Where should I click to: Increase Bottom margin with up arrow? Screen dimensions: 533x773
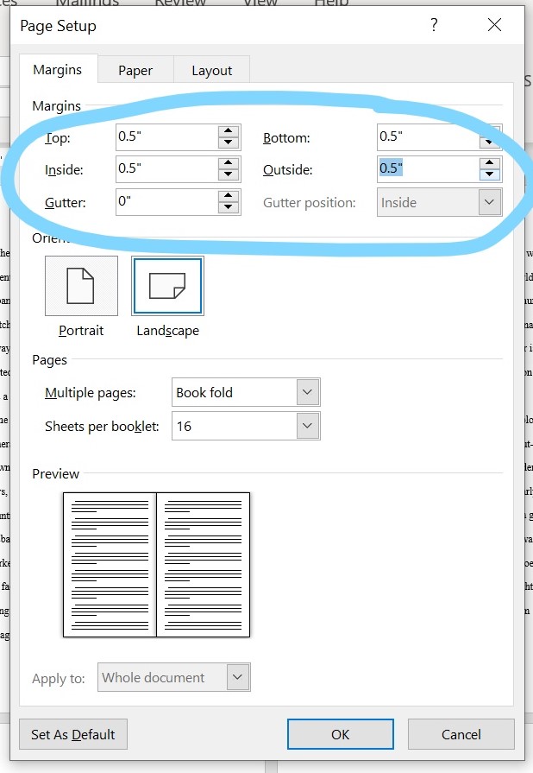coord(490,131)
